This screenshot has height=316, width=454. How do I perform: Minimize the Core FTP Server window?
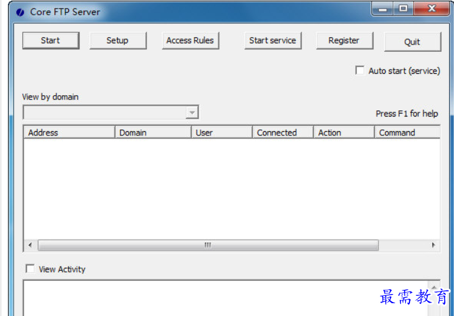[383, 9]
